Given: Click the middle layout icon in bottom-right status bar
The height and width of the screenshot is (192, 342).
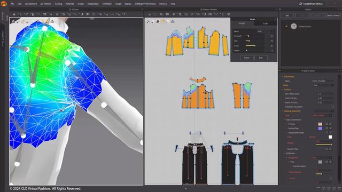Looking at the screenshot, I should (329, 188).
